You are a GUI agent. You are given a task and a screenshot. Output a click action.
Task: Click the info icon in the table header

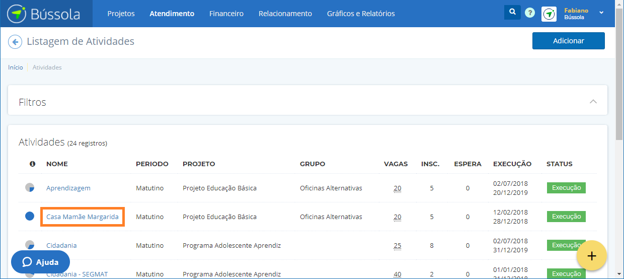[33, 164]
